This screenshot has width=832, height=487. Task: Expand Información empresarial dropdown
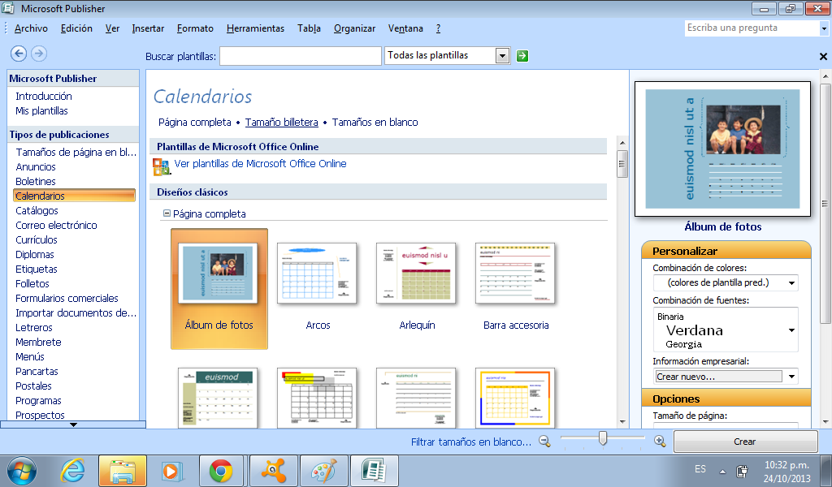pos(791,377)
